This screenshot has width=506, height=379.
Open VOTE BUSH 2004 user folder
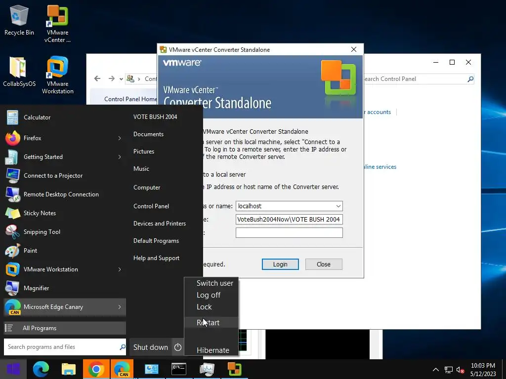point(155,116)
